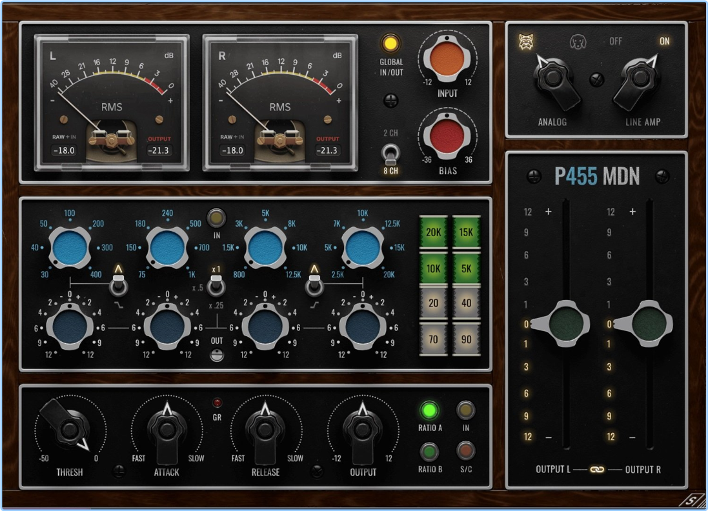Click the orange Input knob

[447, 59]
